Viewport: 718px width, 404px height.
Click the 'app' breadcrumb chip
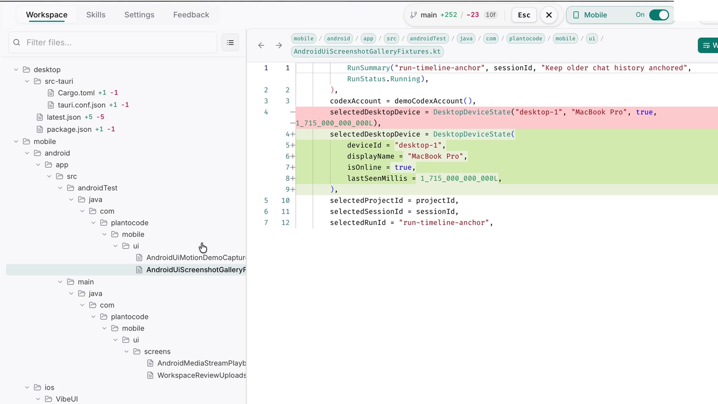pyautogui.click(x=368, y=39)
